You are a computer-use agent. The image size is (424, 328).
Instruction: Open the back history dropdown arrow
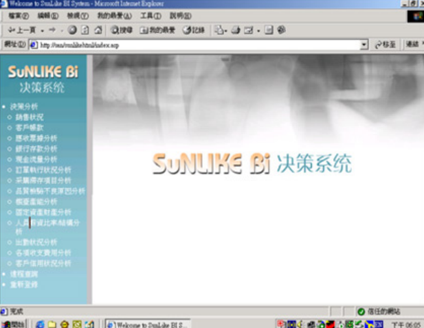point(43,30)
